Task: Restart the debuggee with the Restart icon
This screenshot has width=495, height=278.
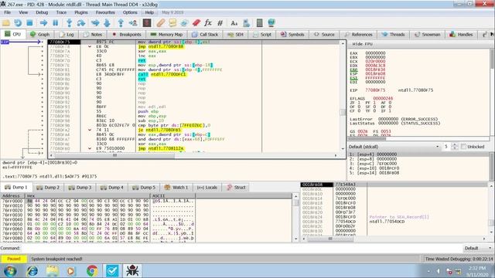Action: (x=18, y=22)
